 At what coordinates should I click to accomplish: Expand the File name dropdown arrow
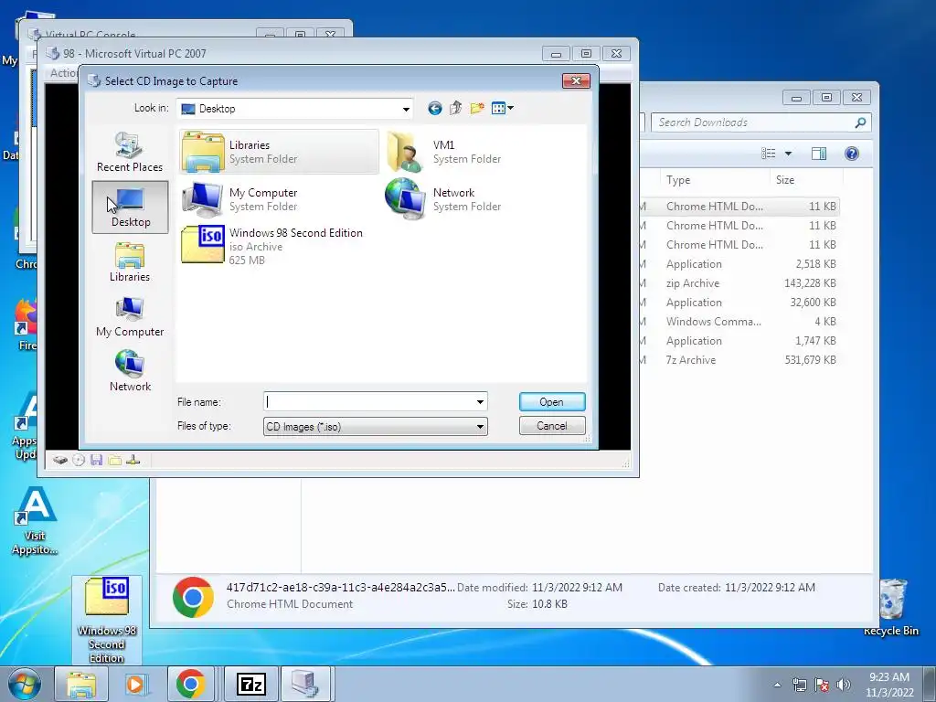[480, 402]
